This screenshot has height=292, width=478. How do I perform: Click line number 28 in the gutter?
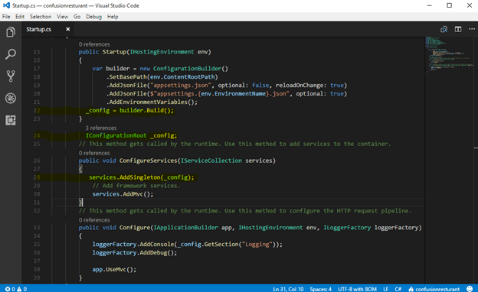click(37, 177)
